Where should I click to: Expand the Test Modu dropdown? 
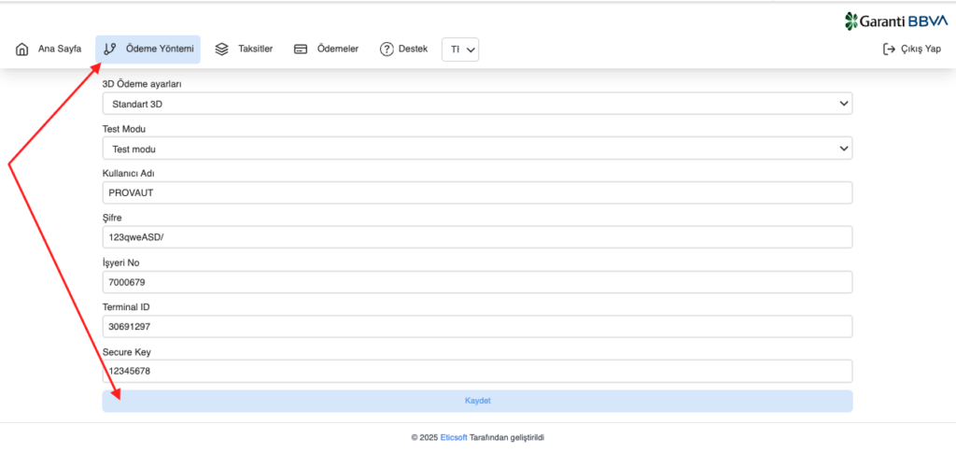click(x=476, y=149)
